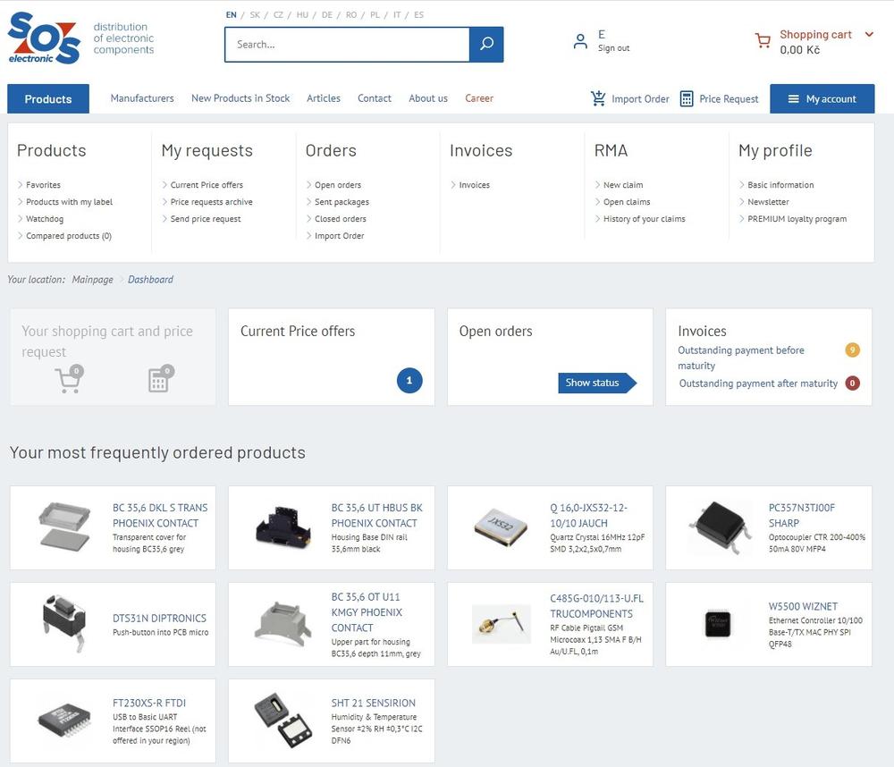Open the SHT 21 SENSIRION product title

pyautogui.click(x=374, y=704)
